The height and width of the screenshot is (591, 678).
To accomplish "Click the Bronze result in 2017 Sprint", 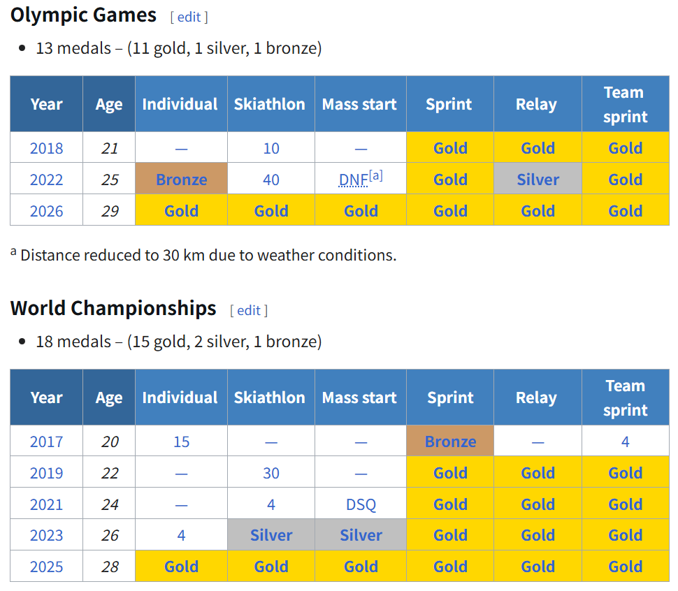I will (450, 442).
